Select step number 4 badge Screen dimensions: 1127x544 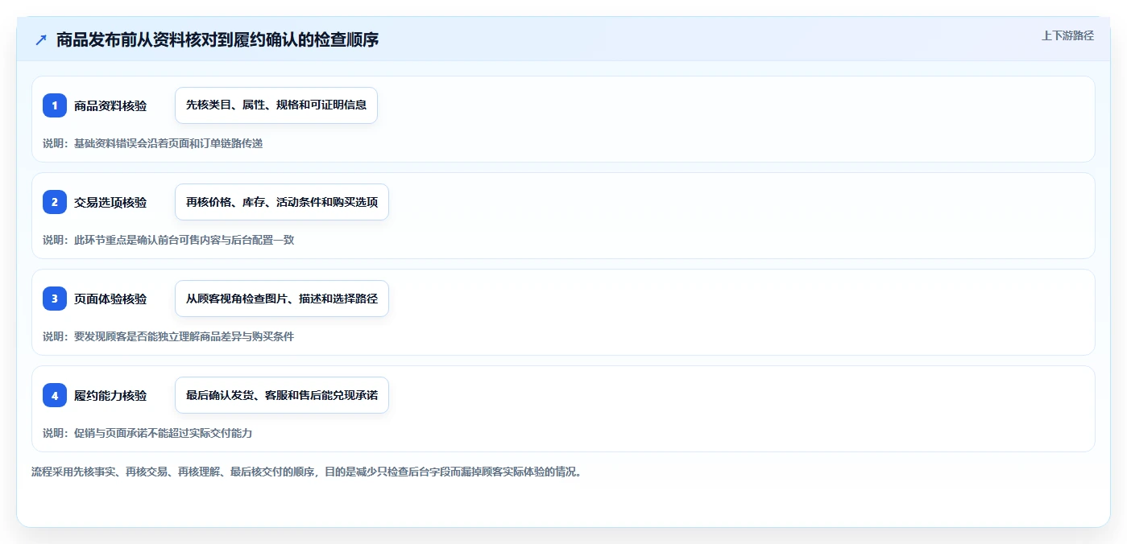point(55,395)
